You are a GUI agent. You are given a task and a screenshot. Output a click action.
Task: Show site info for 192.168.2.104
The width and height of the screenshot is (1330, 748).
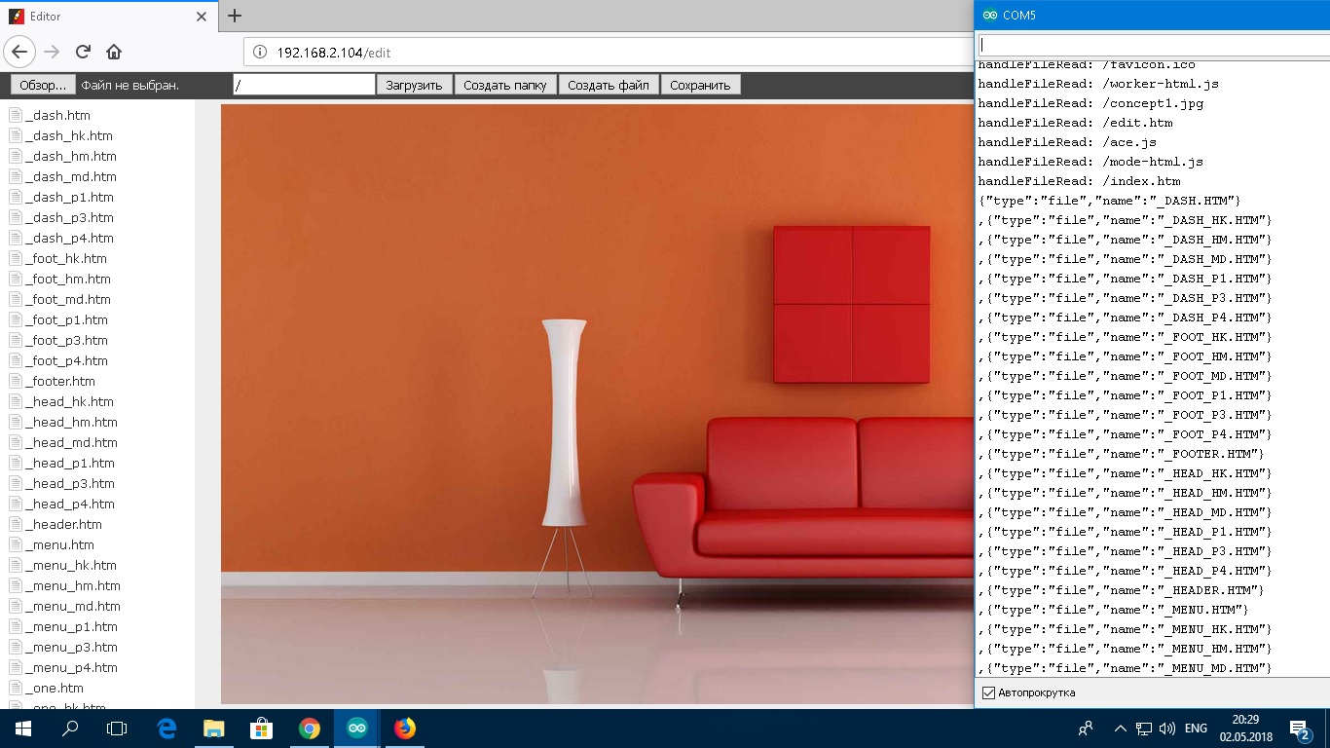(x=260, y=53)
